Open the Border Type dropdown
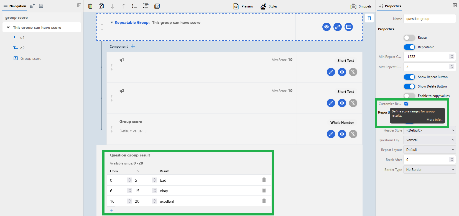Screen dimensions: 459x216 [429, 170]
